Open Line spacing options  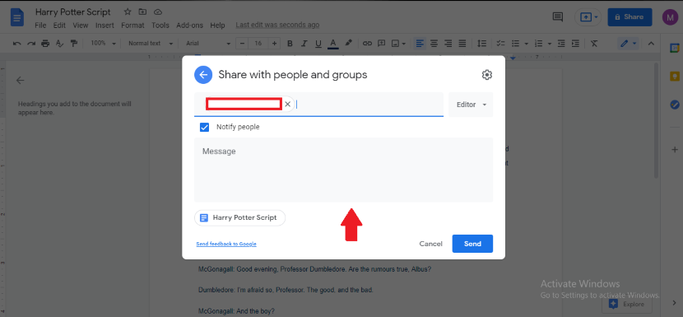[481, 43]
